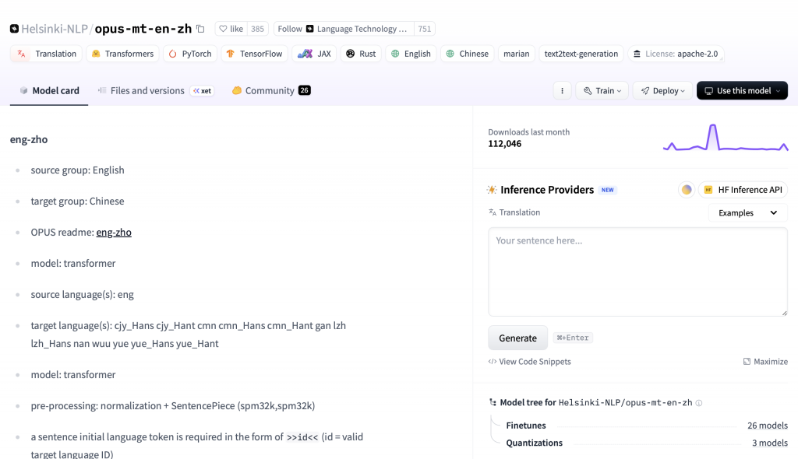Select the HF Inference API provider
This screenshot has height=459, width=798.
click(x=743, y=190)
